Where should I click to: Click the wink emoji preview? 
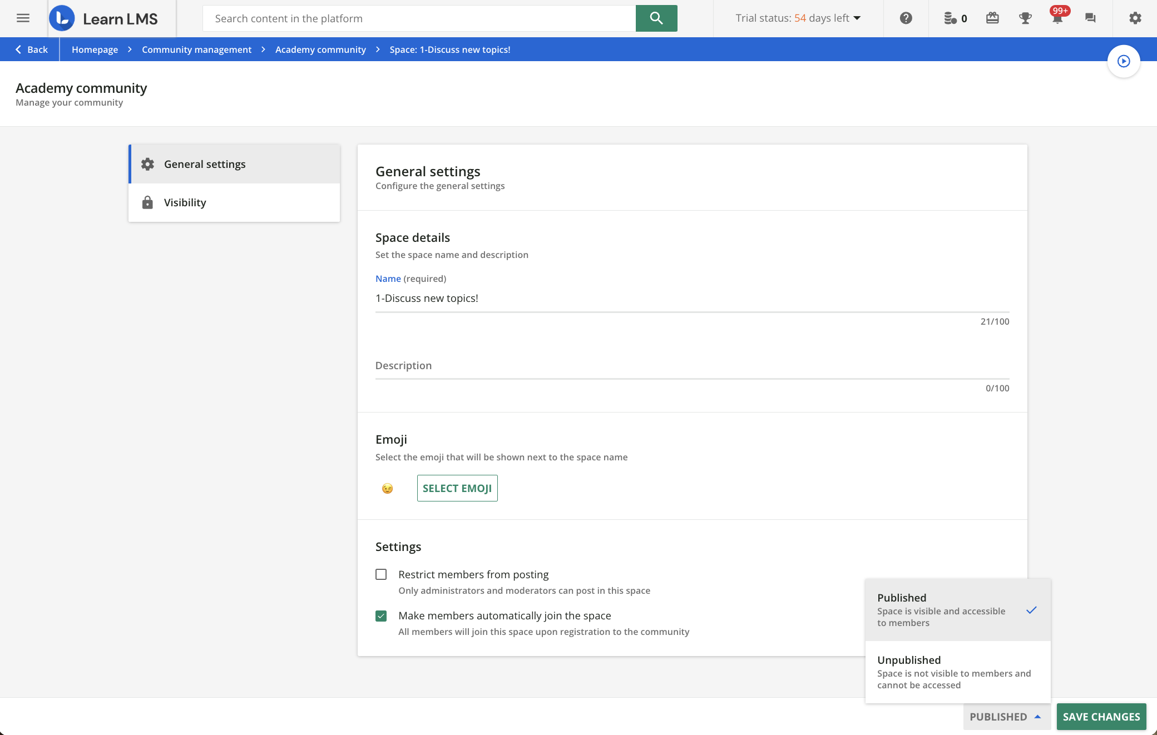387,488
